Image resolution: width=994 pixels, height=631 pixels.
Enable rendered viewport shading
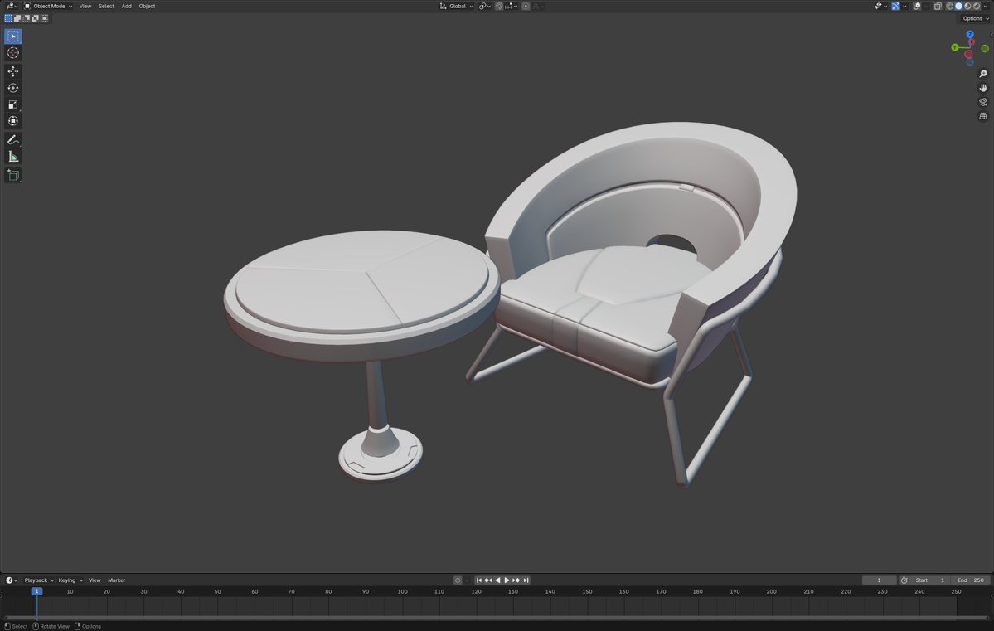point(975,6)
